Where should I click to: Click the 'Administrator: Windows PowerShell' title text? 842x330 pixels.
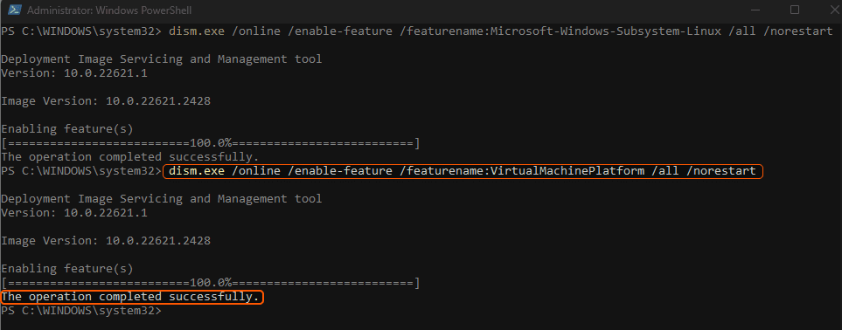(x=109, y=10)
